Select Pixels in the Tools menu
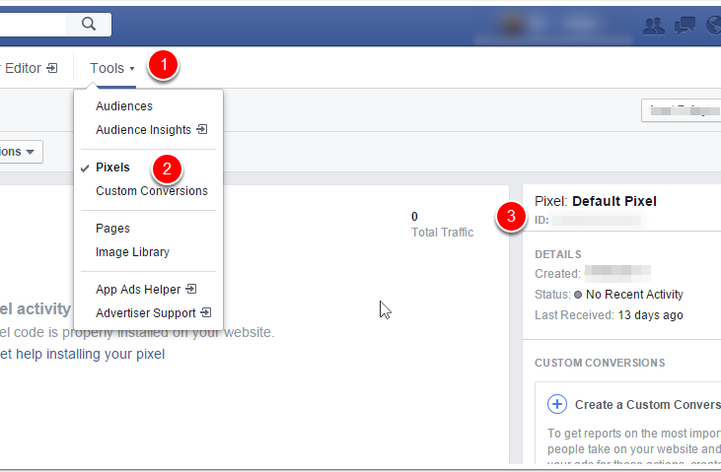Screen dimensions: 721x472 click(x=112, y=168)
